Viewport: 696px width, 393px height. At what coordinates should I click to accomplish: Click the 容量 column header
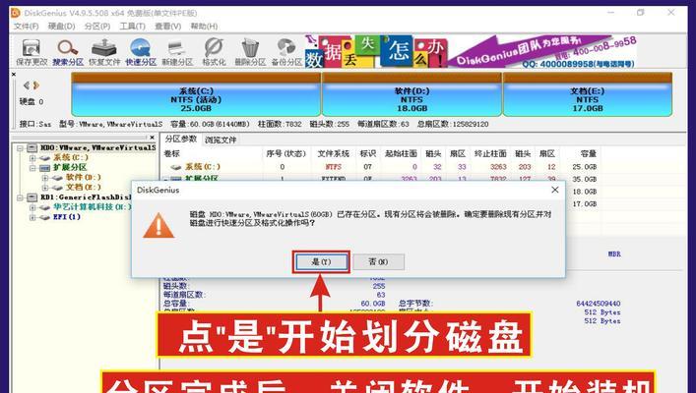point(588,153)
